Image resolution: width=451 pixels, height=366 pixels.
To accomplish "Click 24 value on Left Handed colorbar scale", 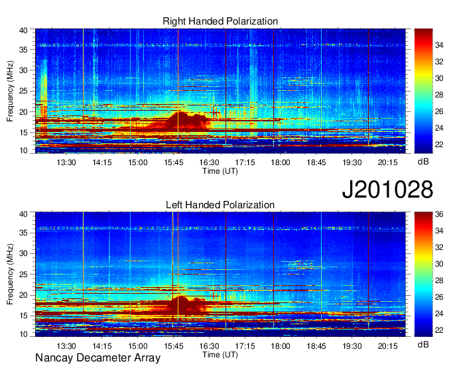I will pos(439,314).
